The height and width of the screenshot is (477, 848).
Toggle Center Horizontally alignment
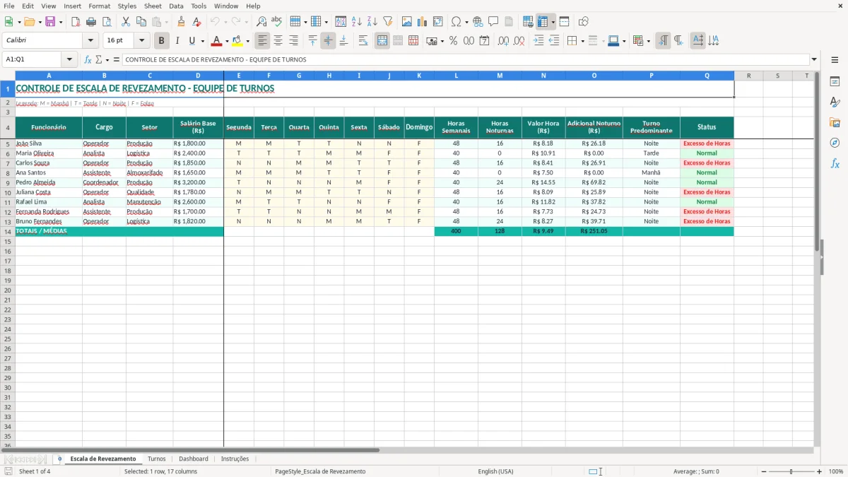278,41
